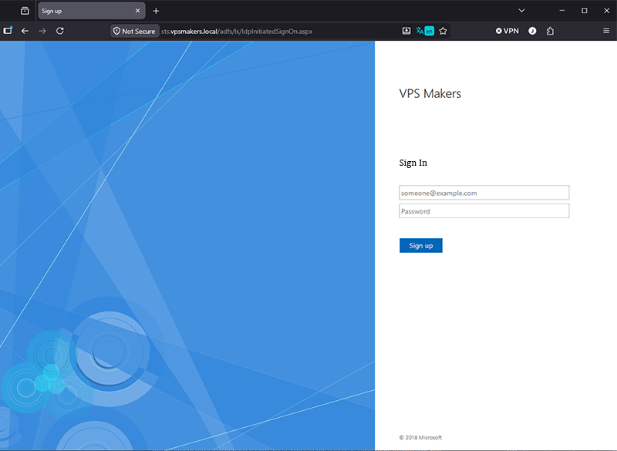Click the Not Secure site info badge
Image resolution: width=617 pixels, height=451 pixels.
click(x=134, y=31)
